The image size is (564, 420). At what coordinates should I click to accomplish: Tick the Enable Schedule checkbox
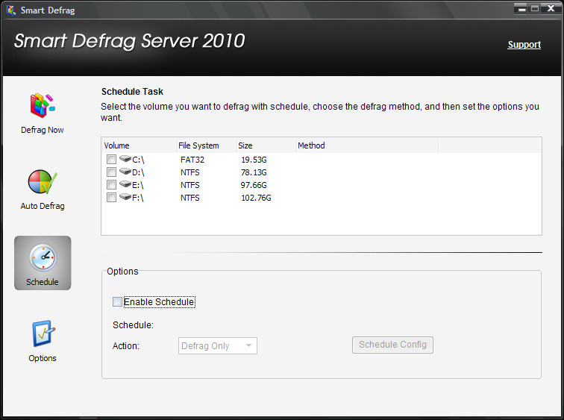point(117,301)
